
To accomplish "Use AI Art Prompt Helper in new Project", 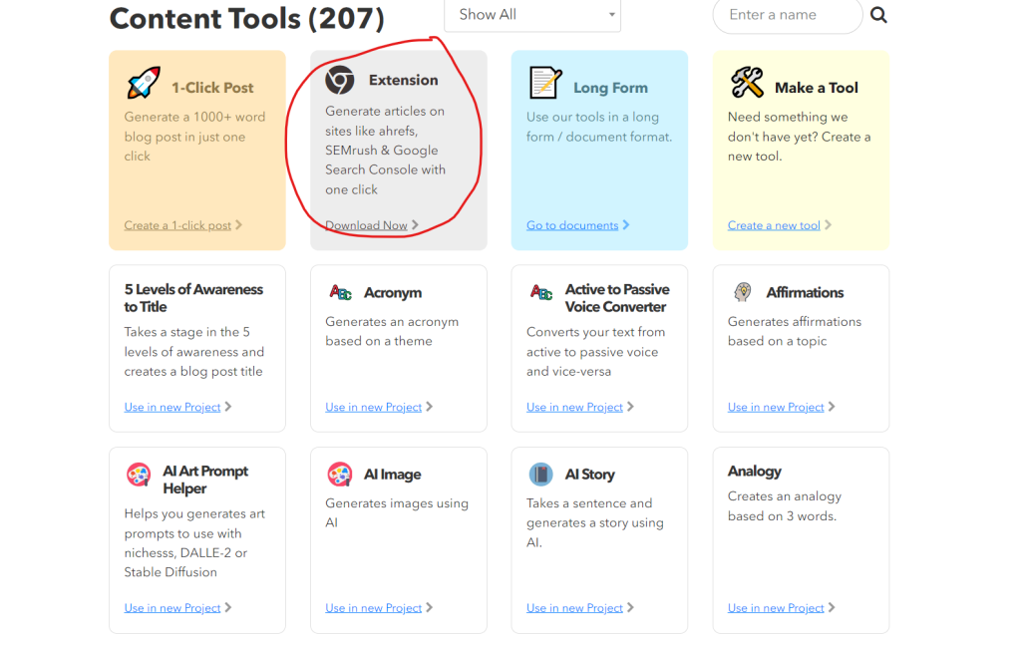I will 171,607.
